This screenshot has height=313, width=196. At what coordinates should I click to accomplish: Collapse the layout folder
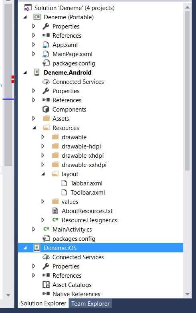[x=43, y=174]
